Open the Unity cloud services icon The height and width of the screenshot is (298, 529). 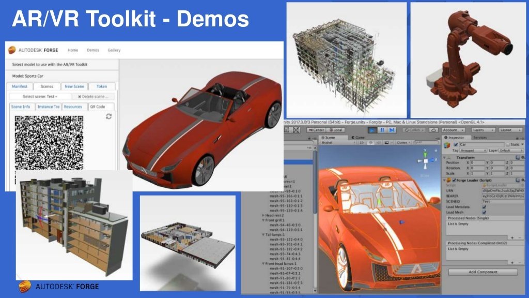(x=433, y=130)
